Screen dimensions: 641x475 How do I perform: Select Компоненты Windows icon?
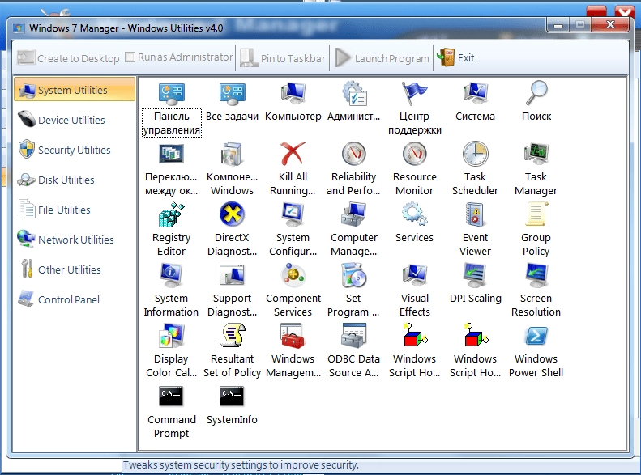pos(233,155)
